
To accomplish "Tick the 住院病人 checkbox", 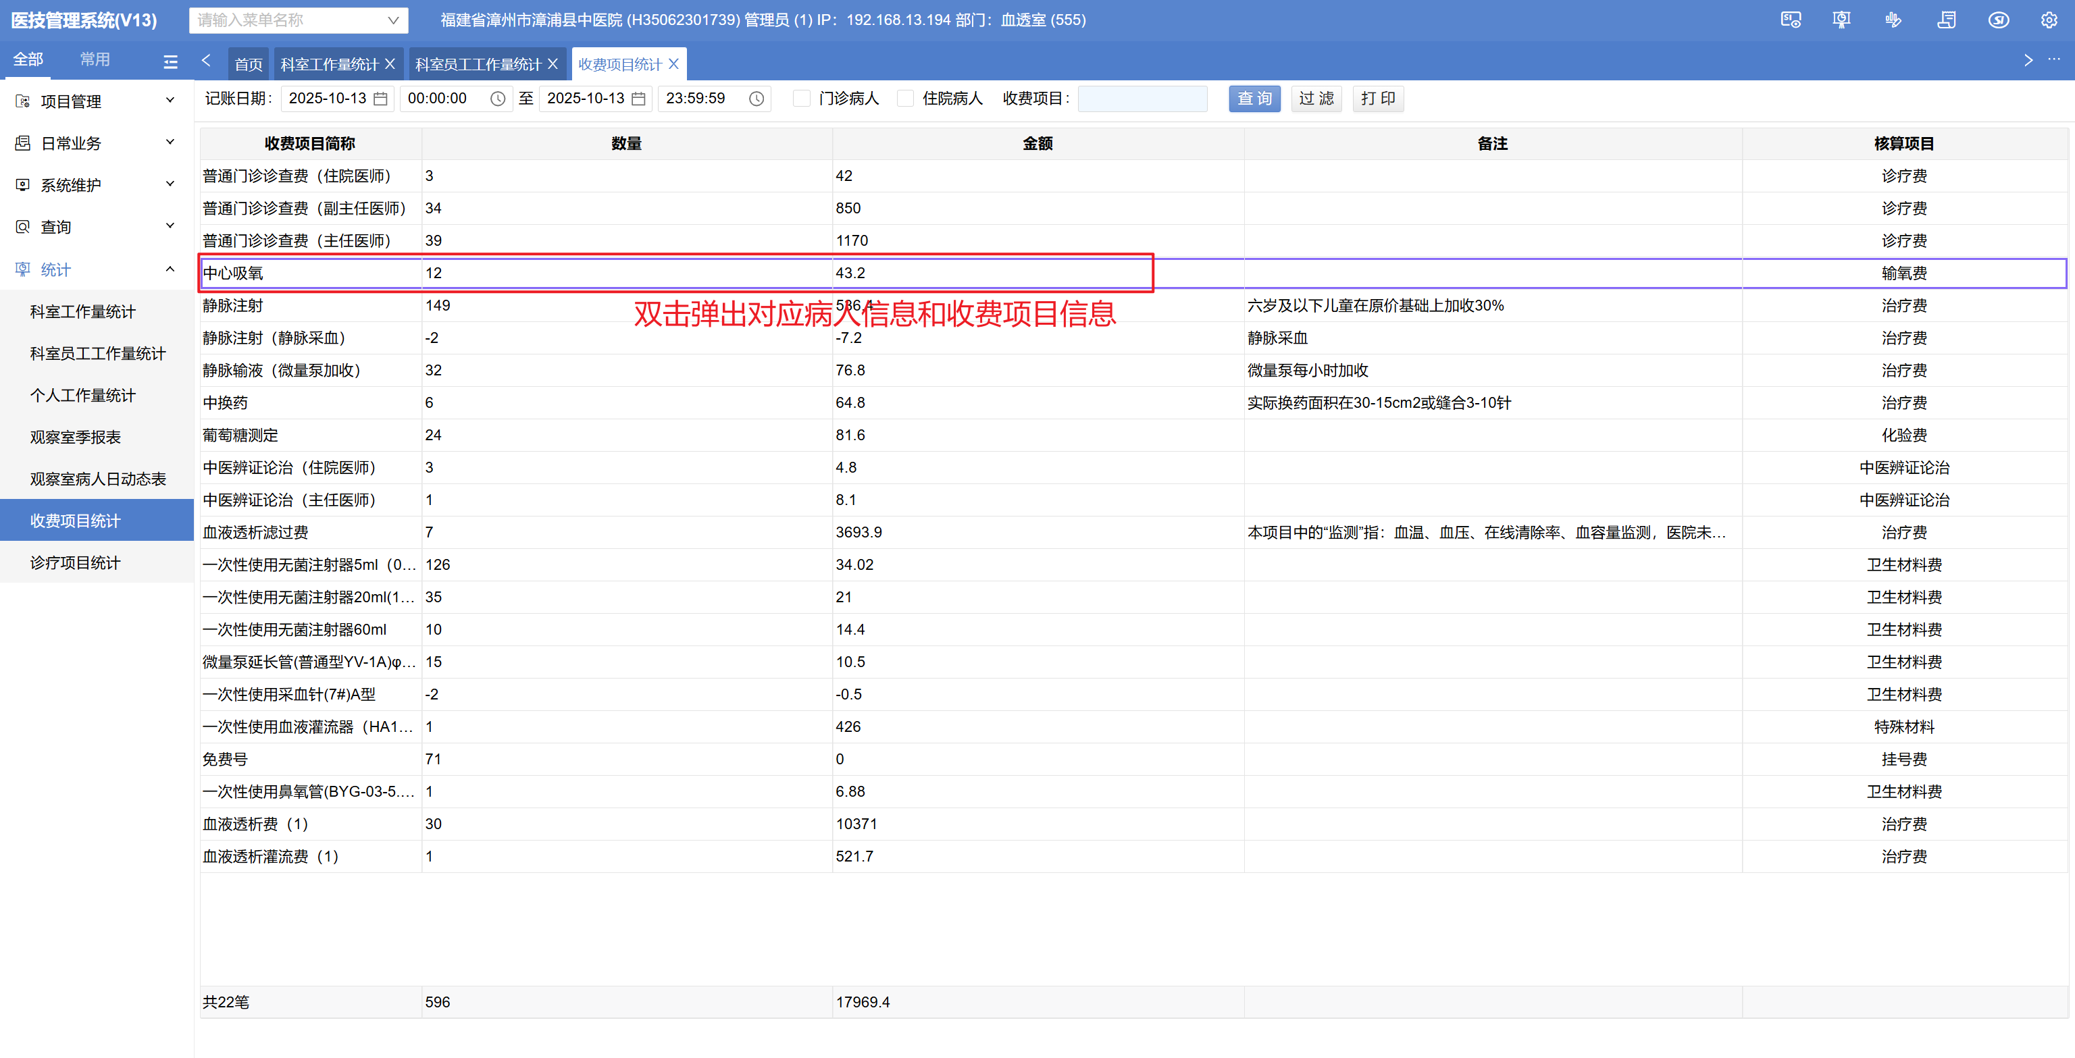I will pyautogui.click(x=905, y=98).
